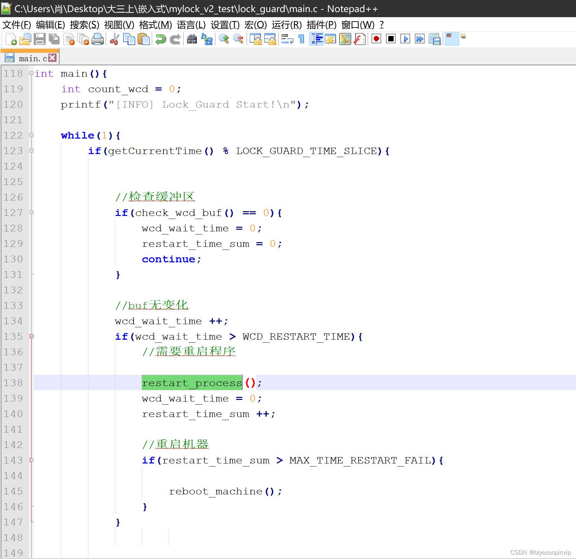The height and width of the screenshot is (559, 576).
Task: Click the small folder icon after ABC
Action: 463,36
